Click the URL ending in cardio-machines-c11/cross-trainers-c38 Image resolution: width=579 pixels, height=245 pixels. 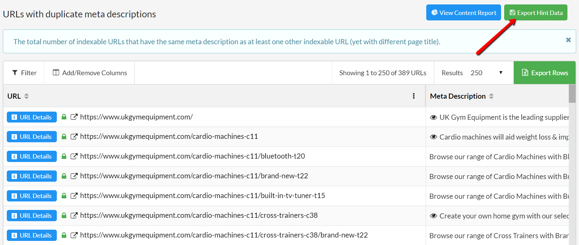click(199, 215)
